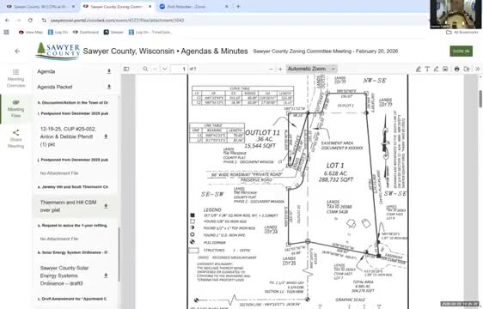Open the Sawyer County Solar Energy Systems Ordinance file
Image resolution: width=483 pixels, height=309 pixels.
(x=64, y=276)
